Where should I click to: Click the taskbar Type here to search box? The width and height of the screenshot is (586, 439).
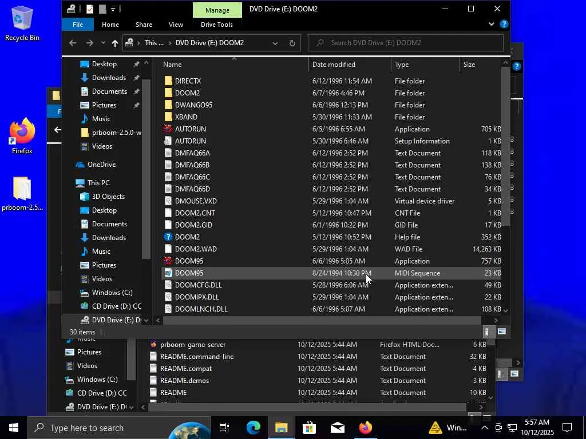click(119, 428)
